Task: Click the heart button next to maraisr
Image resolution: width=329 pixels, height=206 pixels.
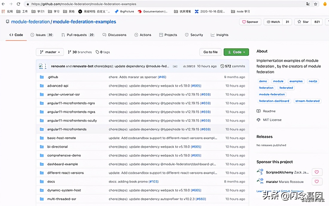Action: coord(317,182)
